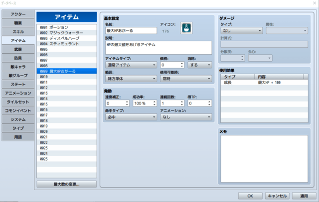This screenshot has height=202, width=319.
Task: Click the 内容 column header in 使用効果
Action: (279, 77)
